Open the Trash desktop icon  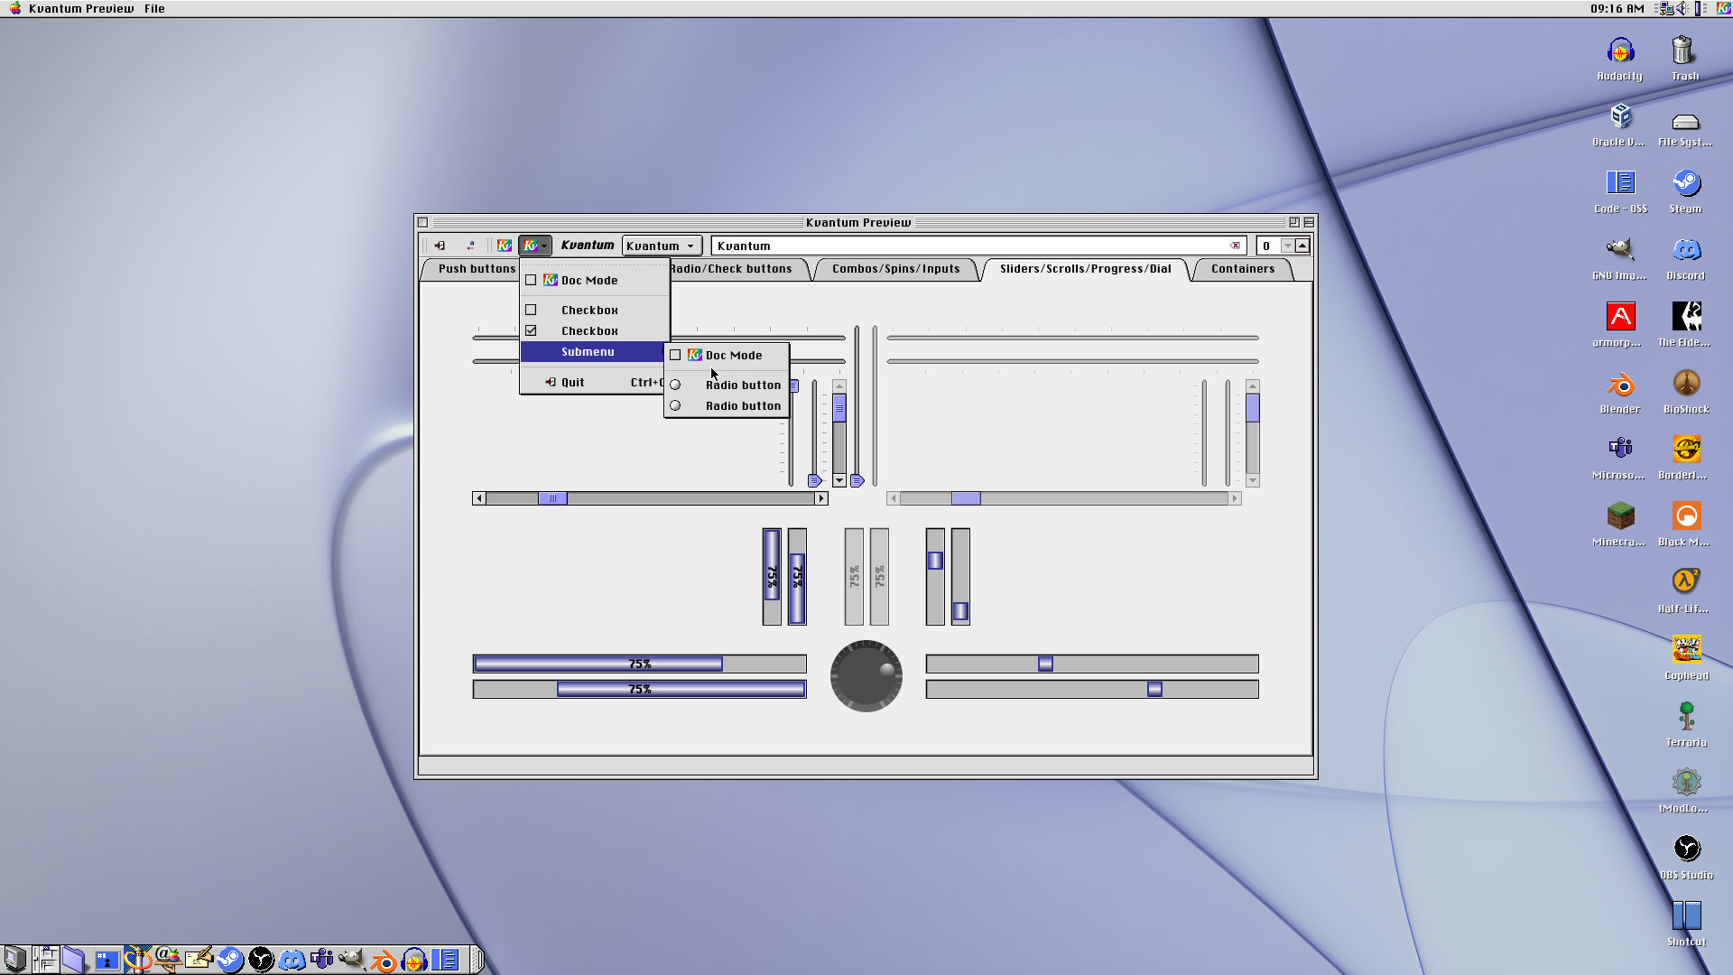click(1685, 60)
